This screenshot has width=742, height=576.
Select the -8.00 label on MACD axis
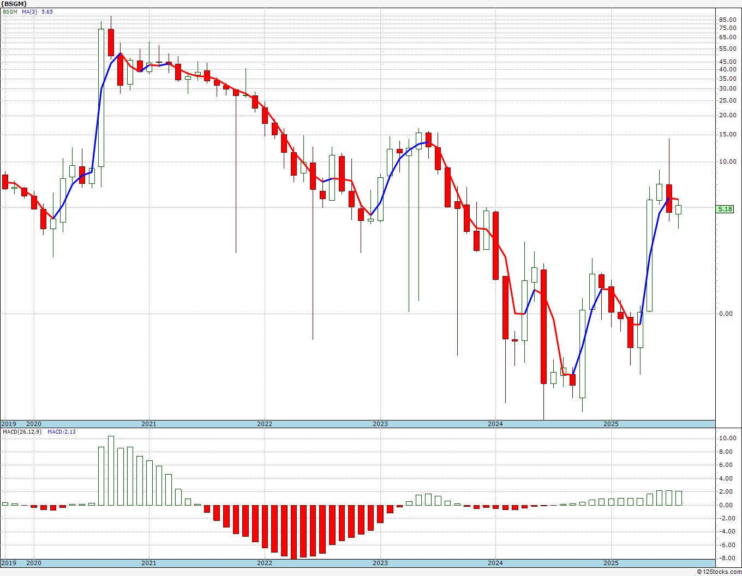728,559
